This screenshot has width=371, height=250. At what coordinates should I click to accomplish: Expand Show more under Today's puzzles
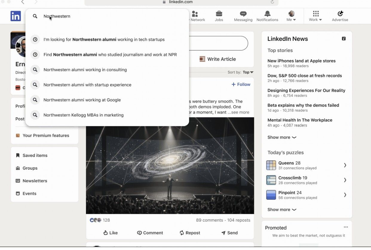(282, 209)
